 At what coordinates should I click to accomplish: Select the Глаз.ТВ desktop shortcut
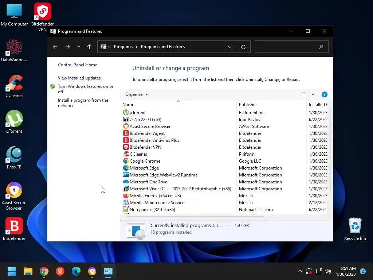coord(14,157)
